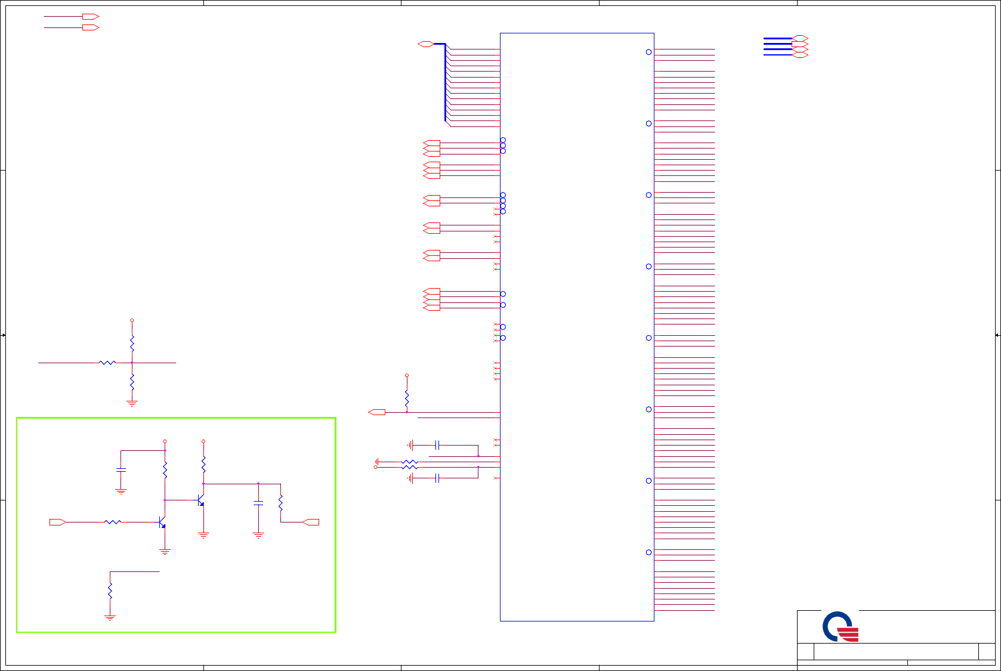1001x671 pixels.
Task: Select the bus port feeding the IC's top-left bus
Action: point(426,44)
